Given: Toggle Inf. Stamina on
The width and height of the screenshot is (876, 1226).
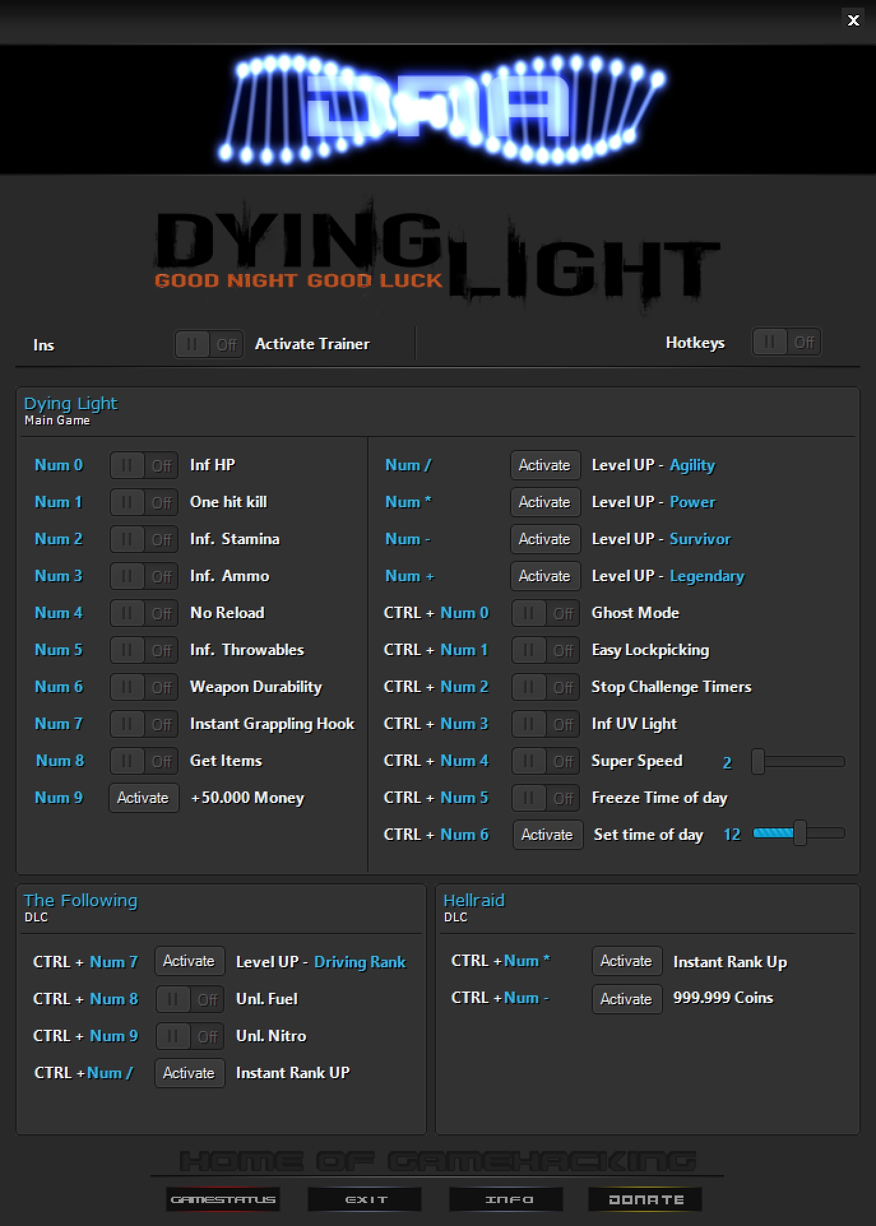Looking at the screenshot, I should click(144, 540).
